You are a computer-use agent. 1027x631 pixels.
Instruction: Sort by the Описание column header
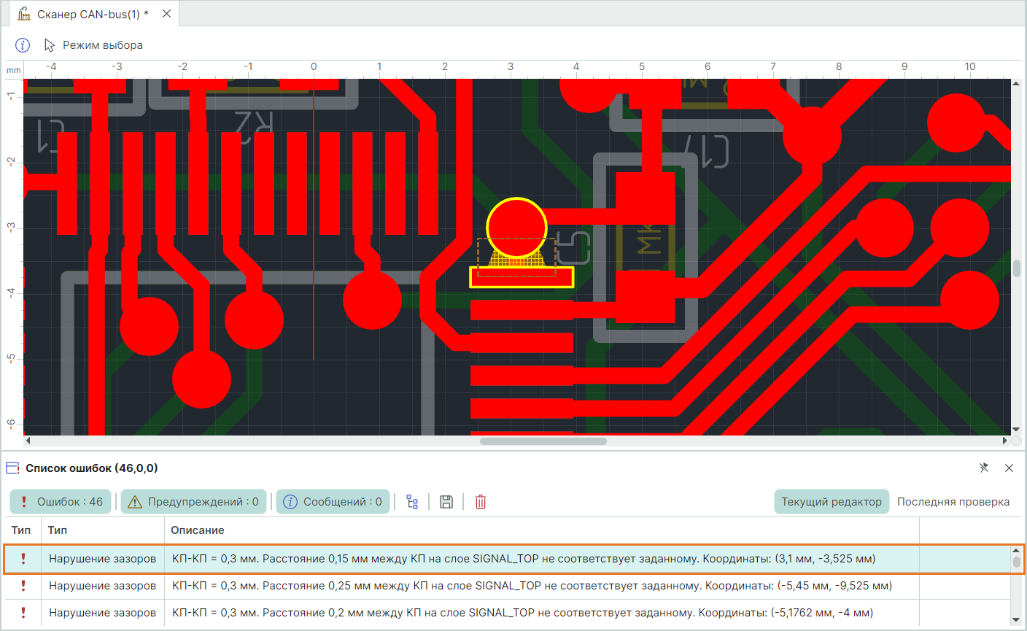tap(198, 530)
